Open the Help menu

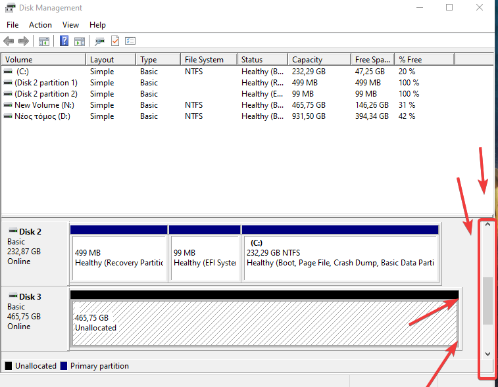(97, 25)
